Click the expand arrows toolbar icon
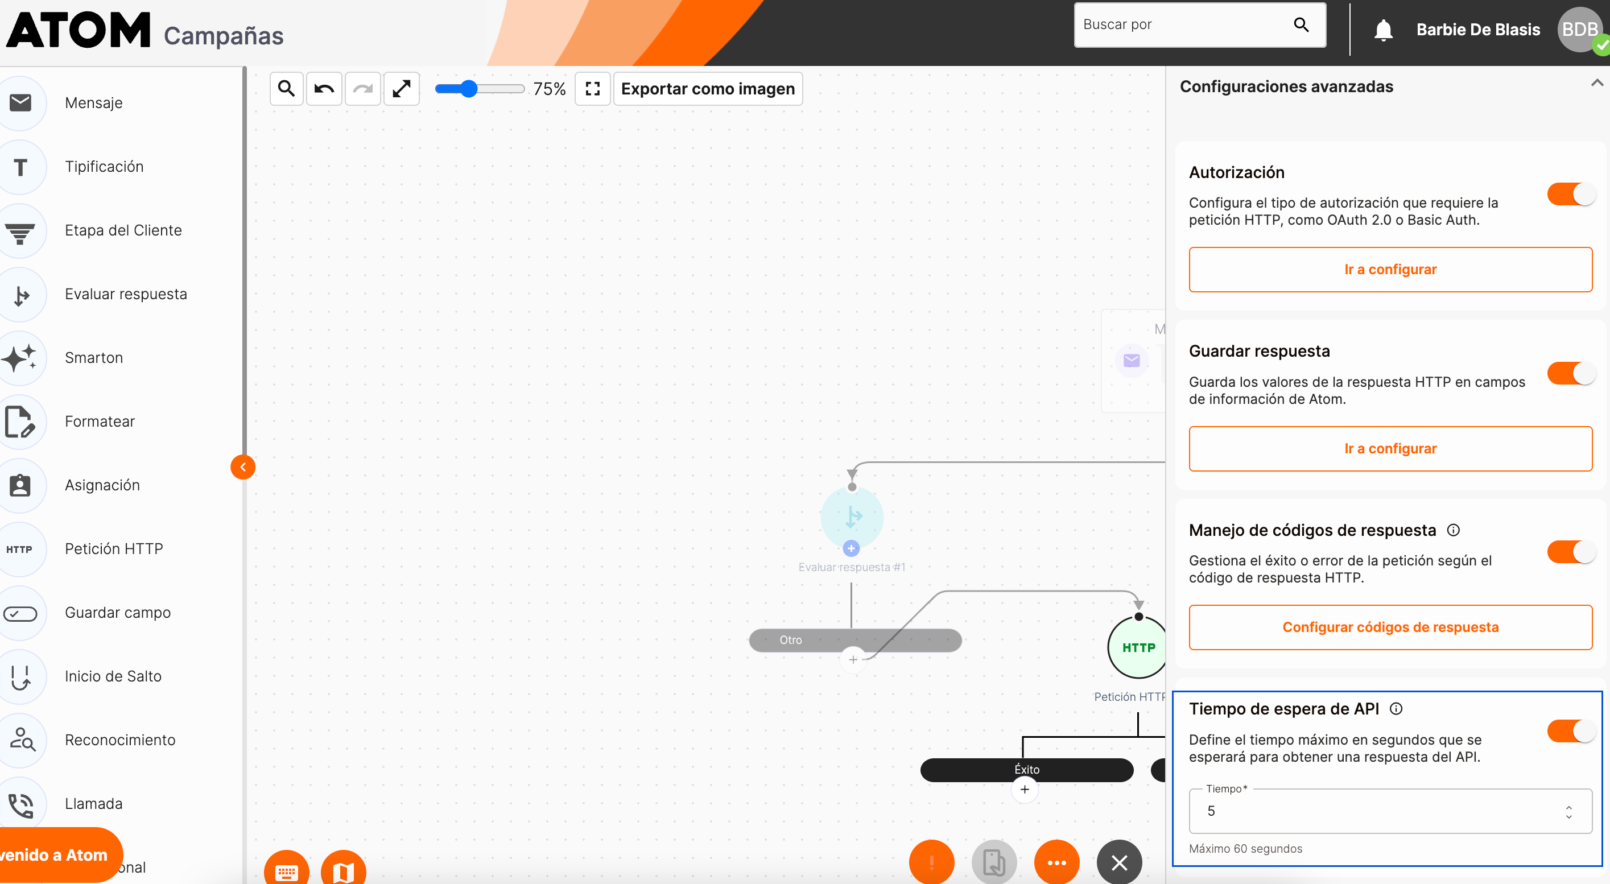This screenshot has width=1610, height=884. point(401,89)
